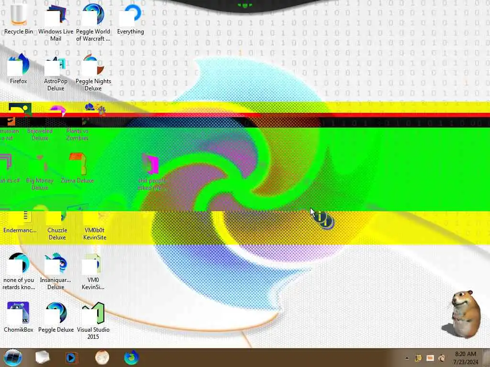Select the Windows Live Mail shortcut
This screenshot has height=367, width=490.
pos(56,23)
